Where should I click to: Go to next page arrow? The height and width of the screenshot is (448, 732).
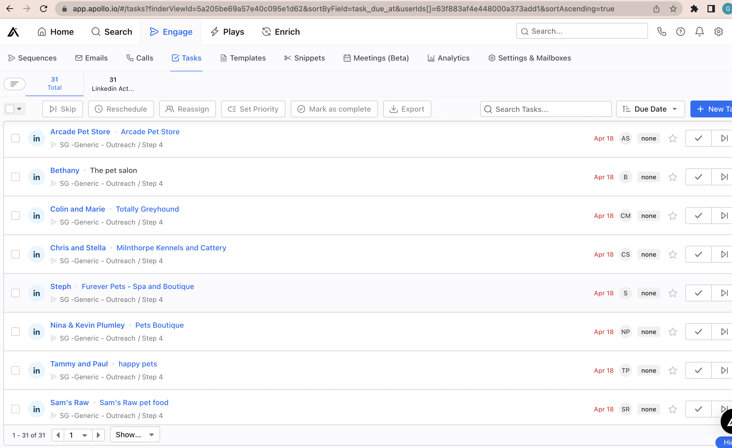pyautogui.click(x=98, y=435)
